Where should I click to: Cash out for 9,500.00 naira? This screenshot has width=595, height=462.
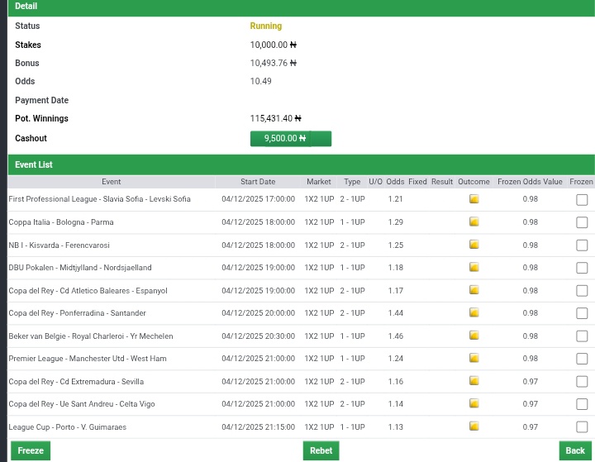(291, 139)
